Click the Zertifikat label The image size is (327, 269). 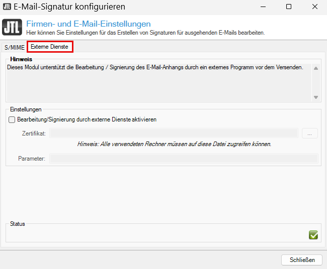point(34,133)
